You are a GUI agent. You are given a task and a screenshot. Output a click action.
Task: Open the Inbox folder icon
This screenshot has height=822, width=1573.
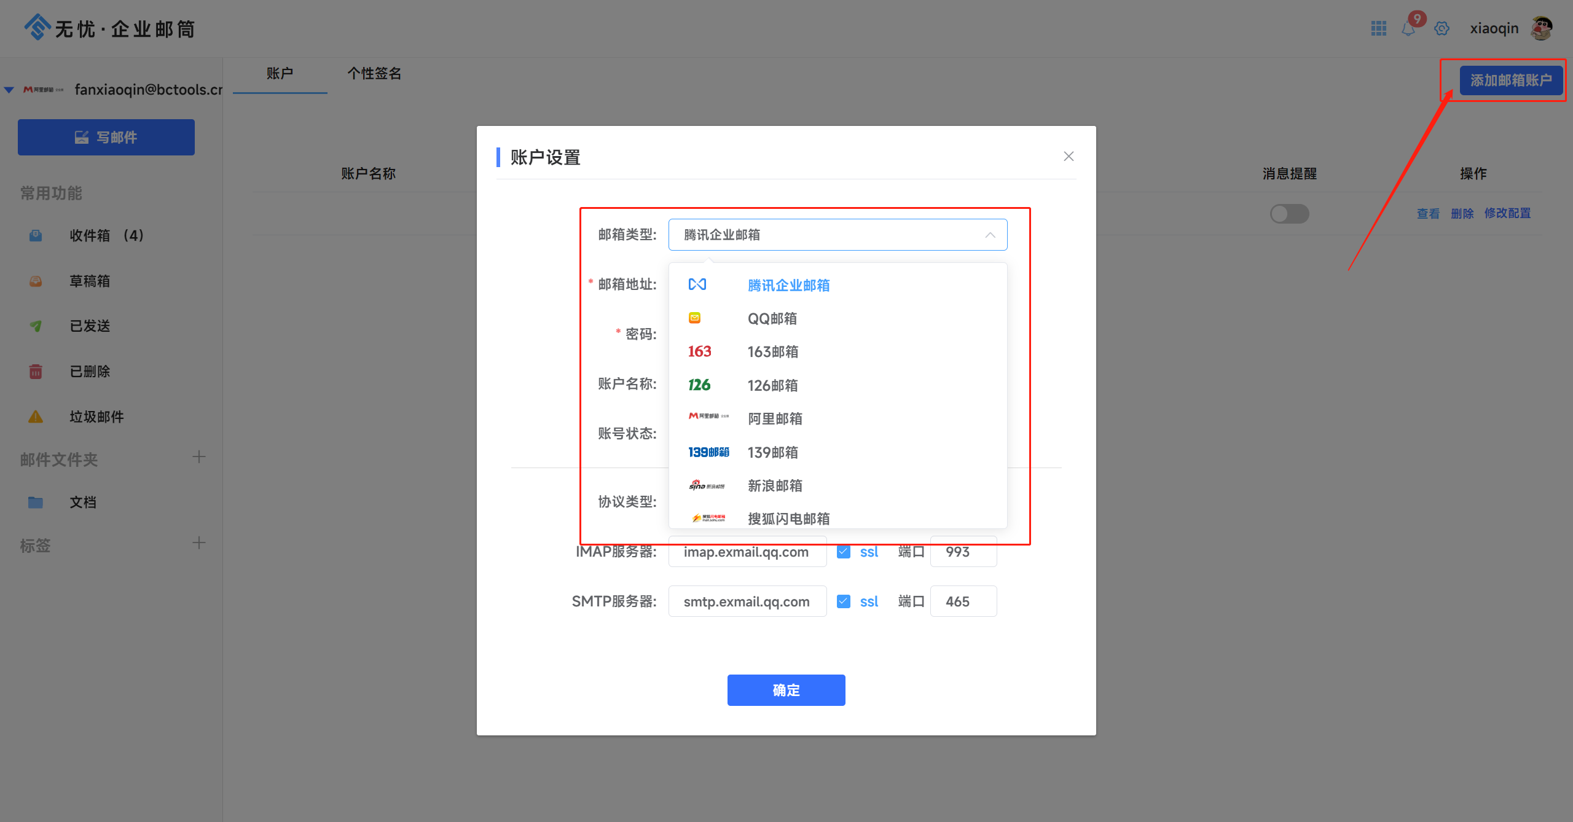(x=36, y=236)
